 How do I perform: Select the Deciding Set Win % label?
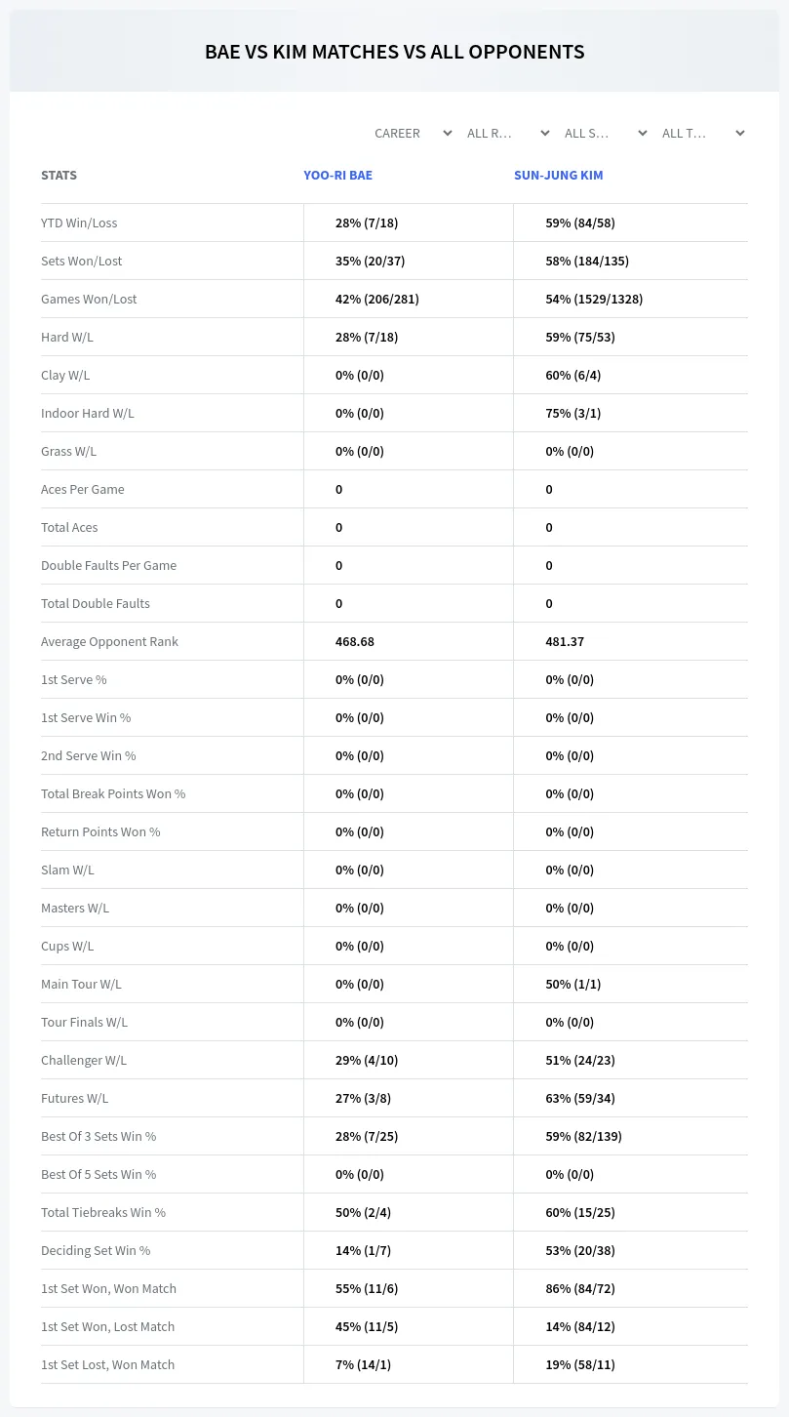point(96,1250)
